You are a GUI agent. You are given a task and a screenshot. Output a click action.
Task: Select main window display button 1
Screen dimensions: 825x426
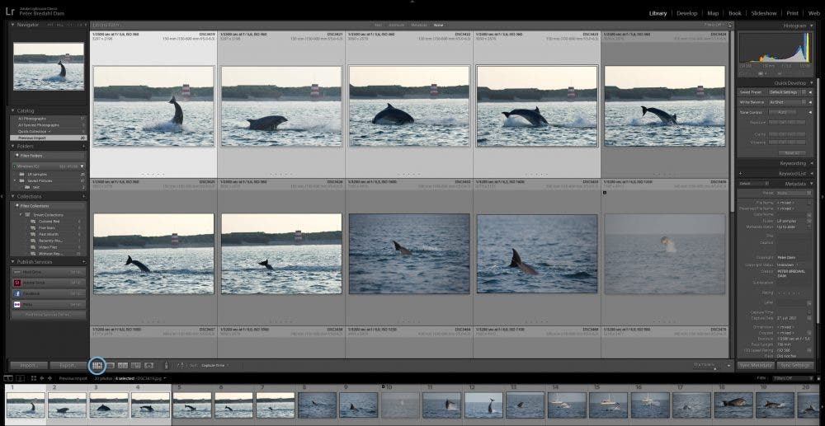click(x=9, y=378)
